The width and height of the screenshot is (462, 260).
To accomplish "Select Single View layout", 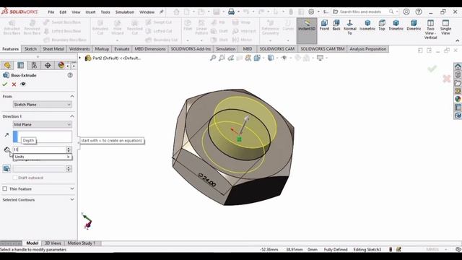I will click(x=445, y=27).
